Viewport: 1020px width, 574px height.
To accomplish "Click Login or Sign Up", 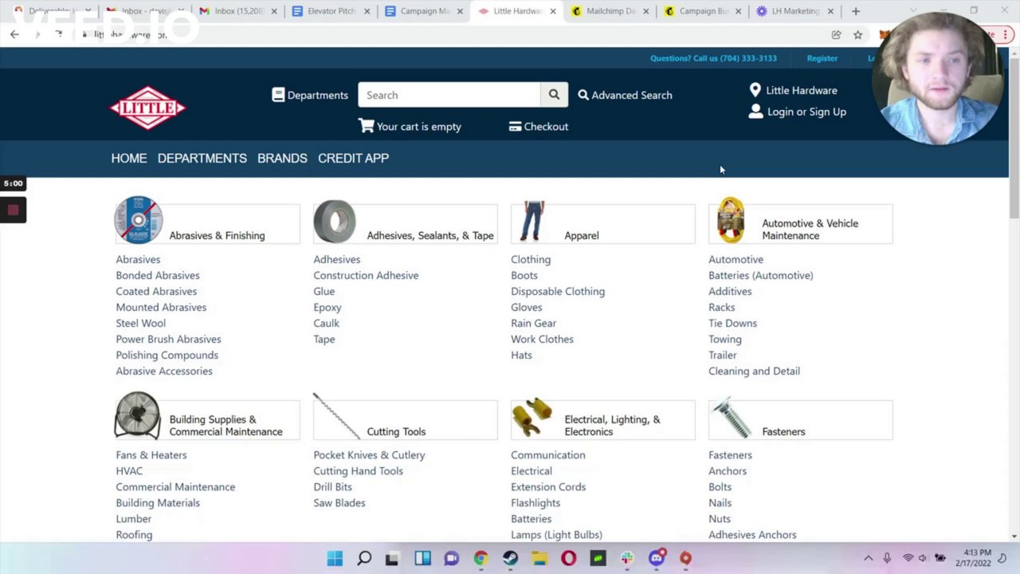I will coord(806,112).
